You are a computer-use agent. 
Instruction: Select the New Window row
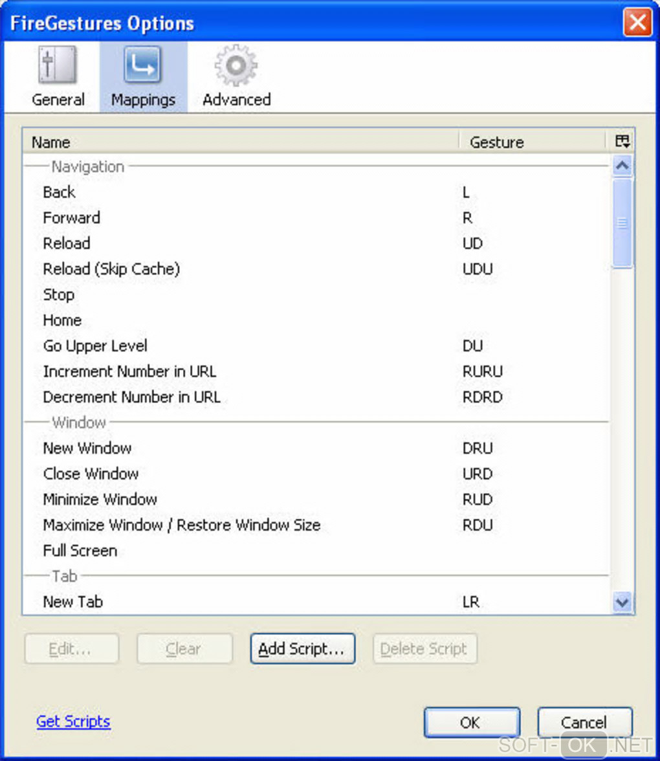(x=316, y=448)
